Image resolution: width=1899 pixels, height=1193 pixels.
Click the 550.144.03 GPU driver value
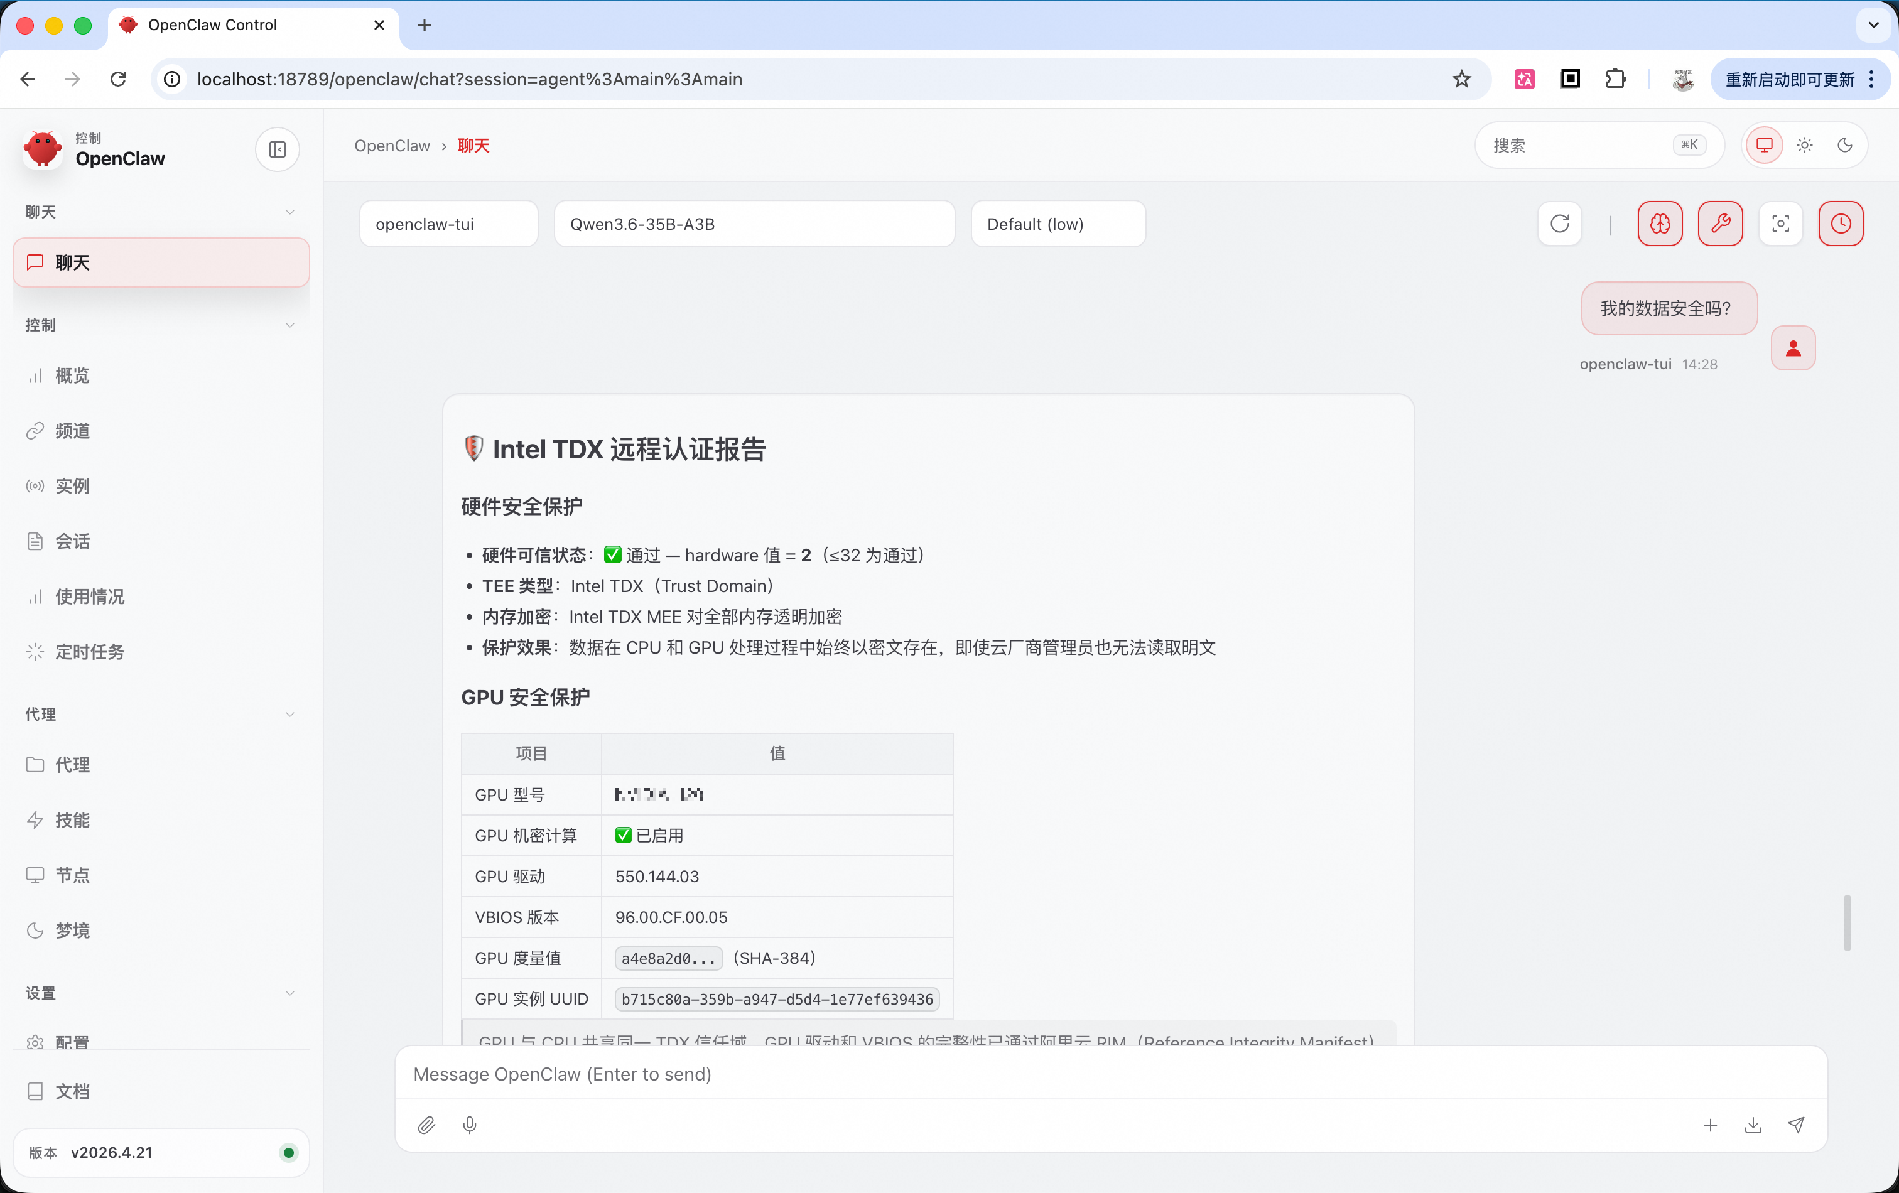[x=657, y=876]
